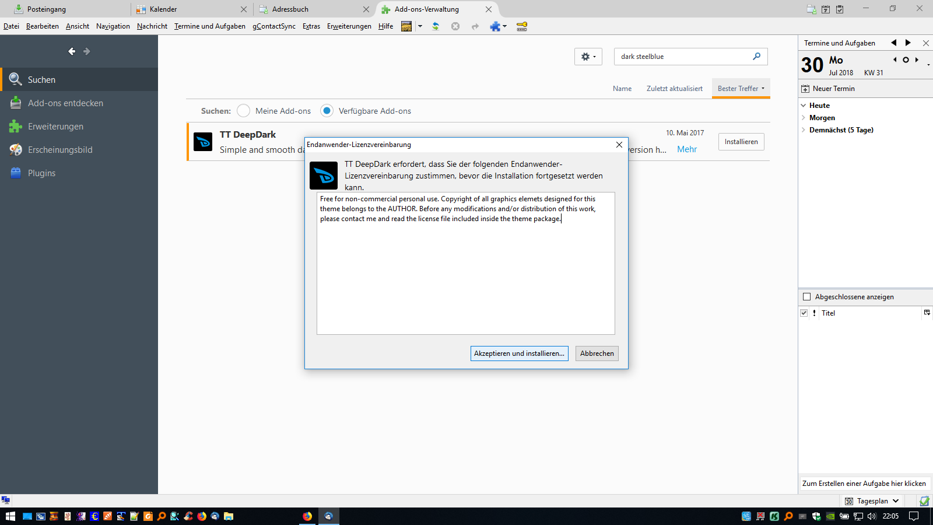Image resolution: width=933 pixels, height=525 pixels.
Task: Open the Suchen category in the sidebar
Action: click(79, 79)
